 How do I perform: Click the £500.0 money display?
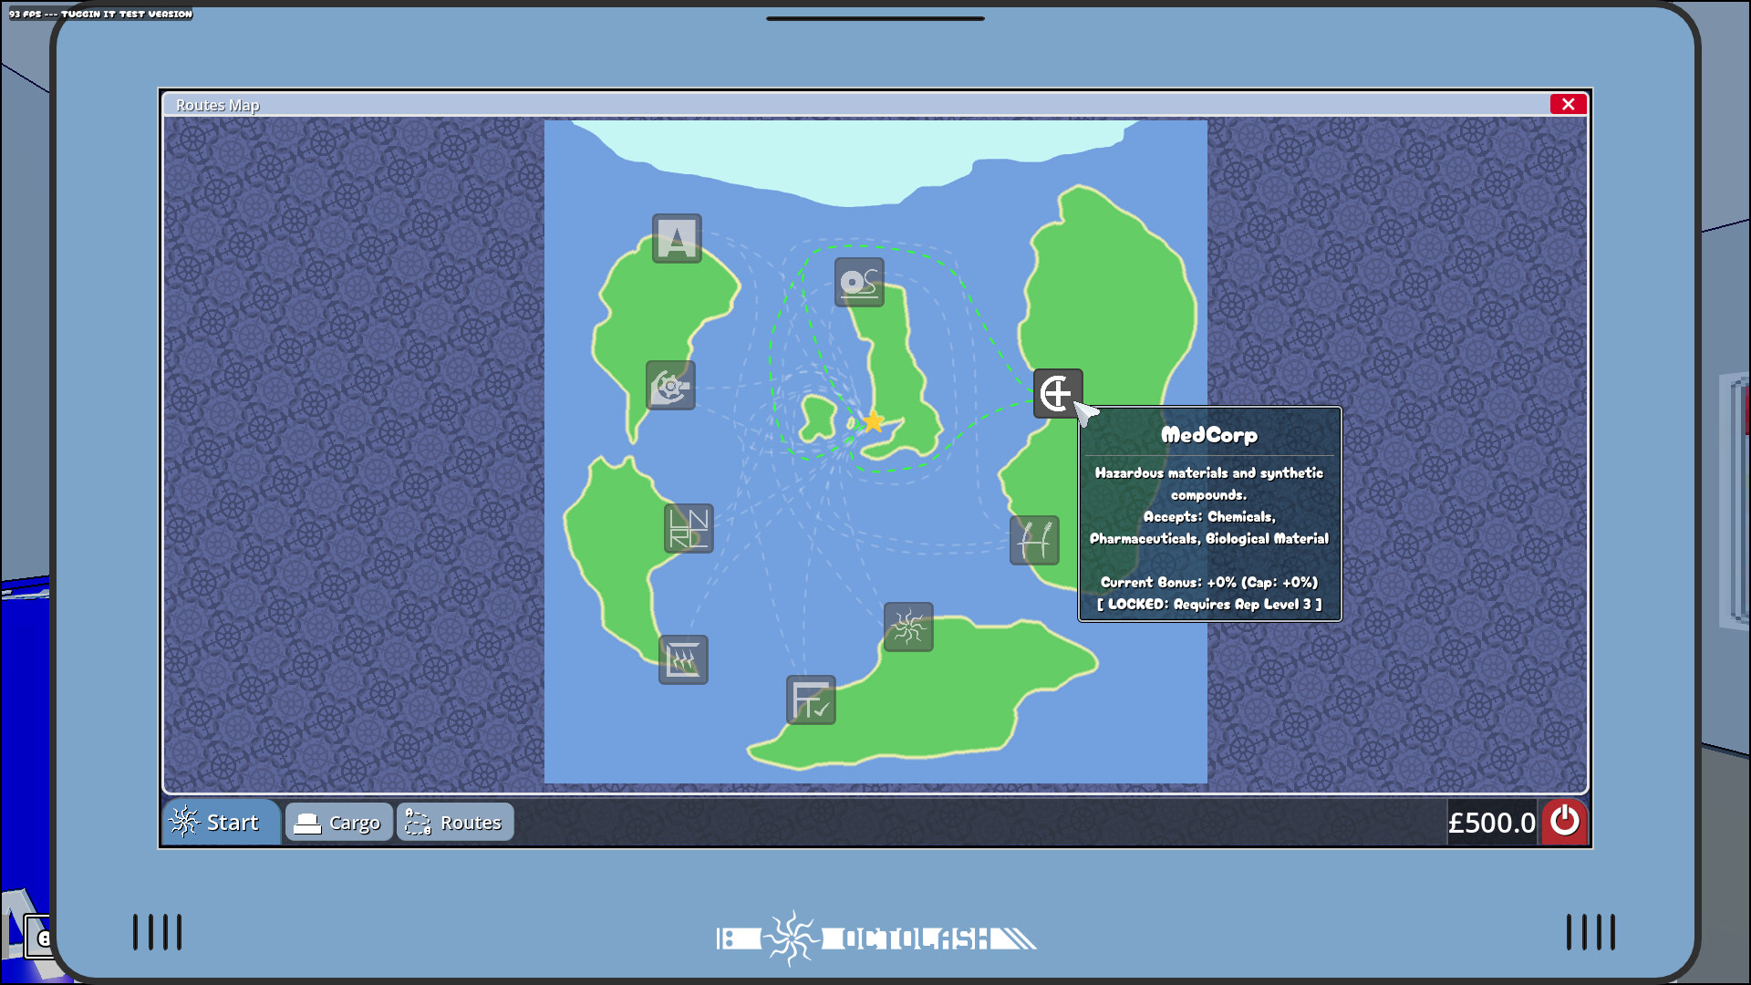click(1492, 823)
